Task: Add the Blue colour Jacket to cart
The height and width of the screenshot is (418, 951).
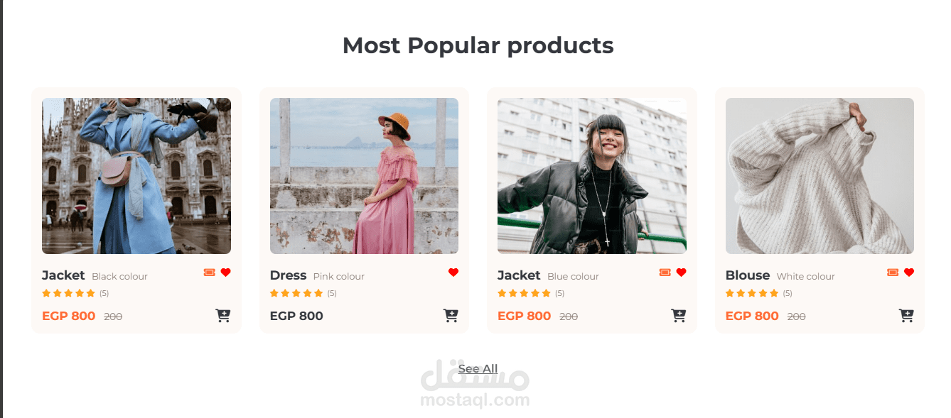Action: tap(679, 316)
